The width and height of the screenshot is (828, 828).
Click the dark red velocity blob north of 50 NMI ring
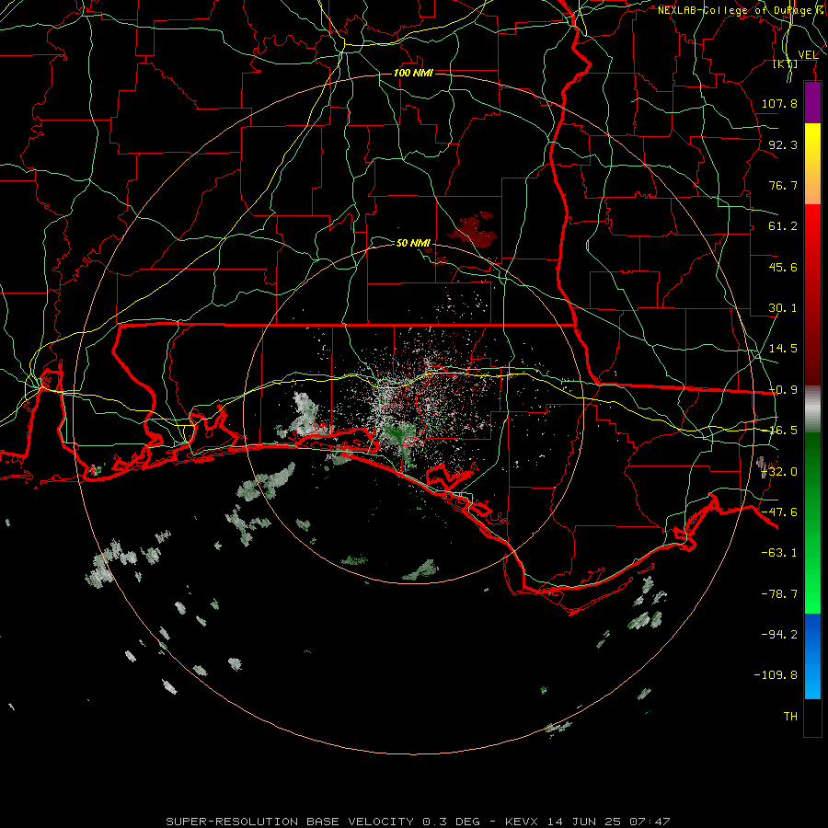(473, 231)
